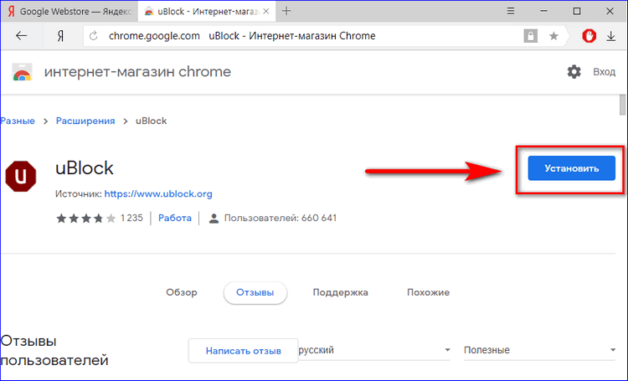Click the Установить button
628x381 pixels.
coord(572,168)
